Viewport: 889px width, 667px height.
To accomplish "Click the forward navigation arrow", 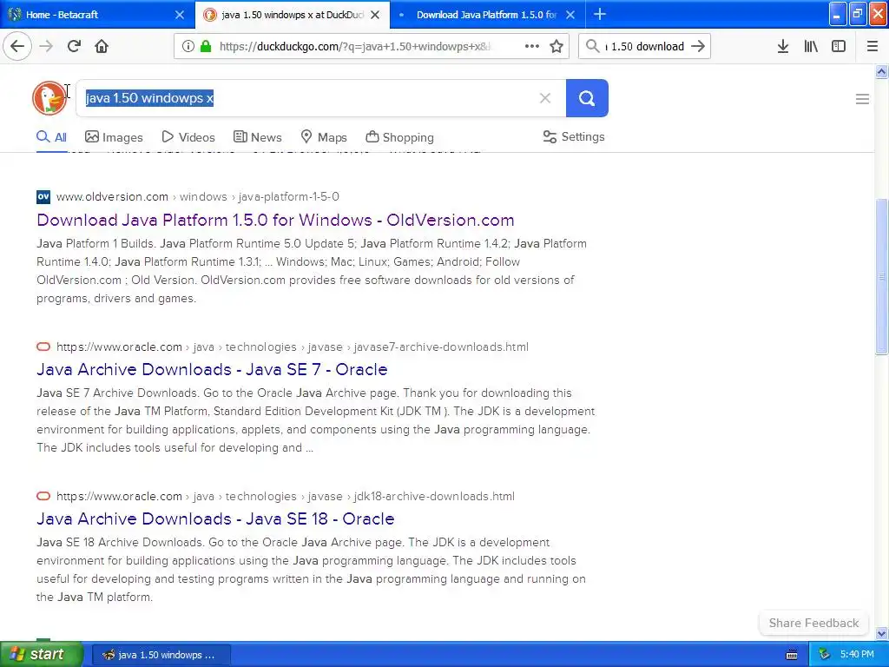I will (x=46, y=46).
